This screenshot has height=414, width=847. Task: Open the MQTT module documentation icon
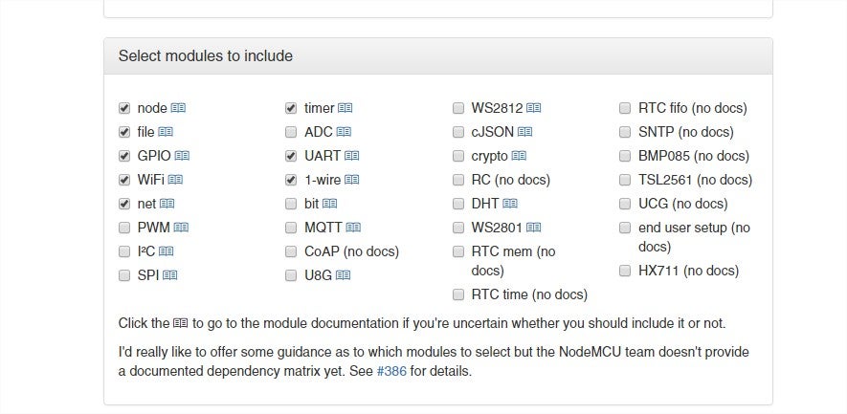[x=353, y=228]
